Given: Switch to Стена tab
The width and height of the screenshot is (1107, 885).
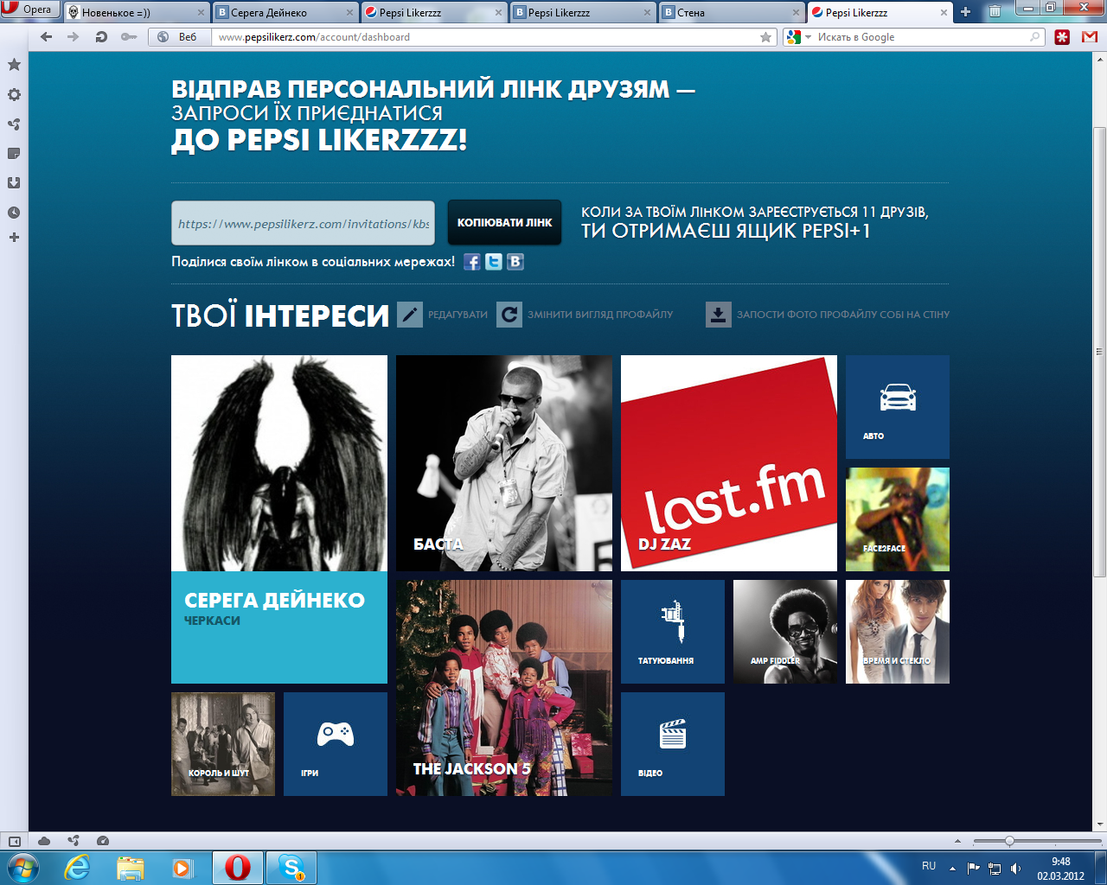Looking at the screenshot, I should click(x=732, y=12).
